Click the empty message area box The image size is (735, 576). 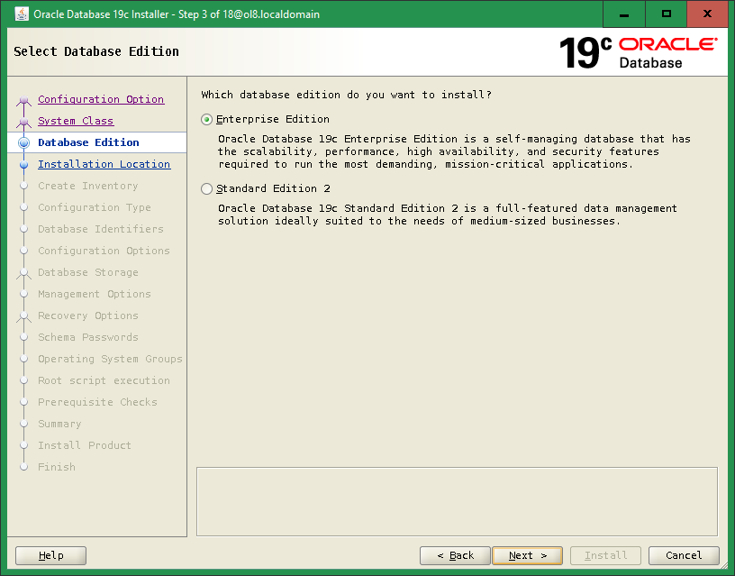[x=457, y=501]
